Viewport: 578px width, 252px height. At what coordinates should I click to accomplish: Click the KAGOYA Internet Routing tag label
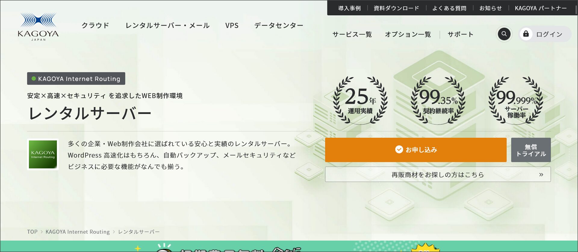76,78
